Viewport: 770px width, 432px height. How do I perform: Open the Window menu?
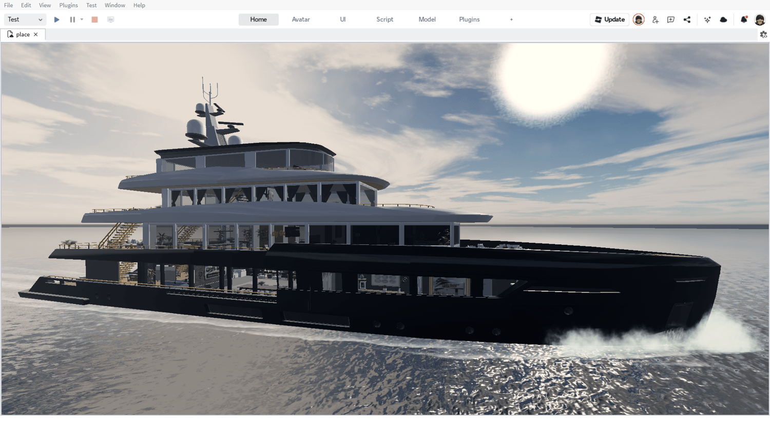(115, 5)
